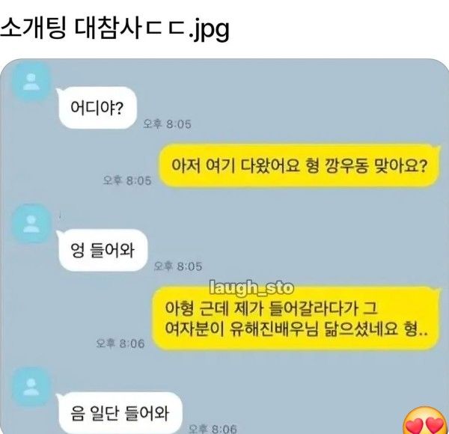Image resolution: width=449 pixels, height=434 pixels.
Task: Click the 오후 8:05 timestamp after 엉 들어와
Action: point(178,266)
